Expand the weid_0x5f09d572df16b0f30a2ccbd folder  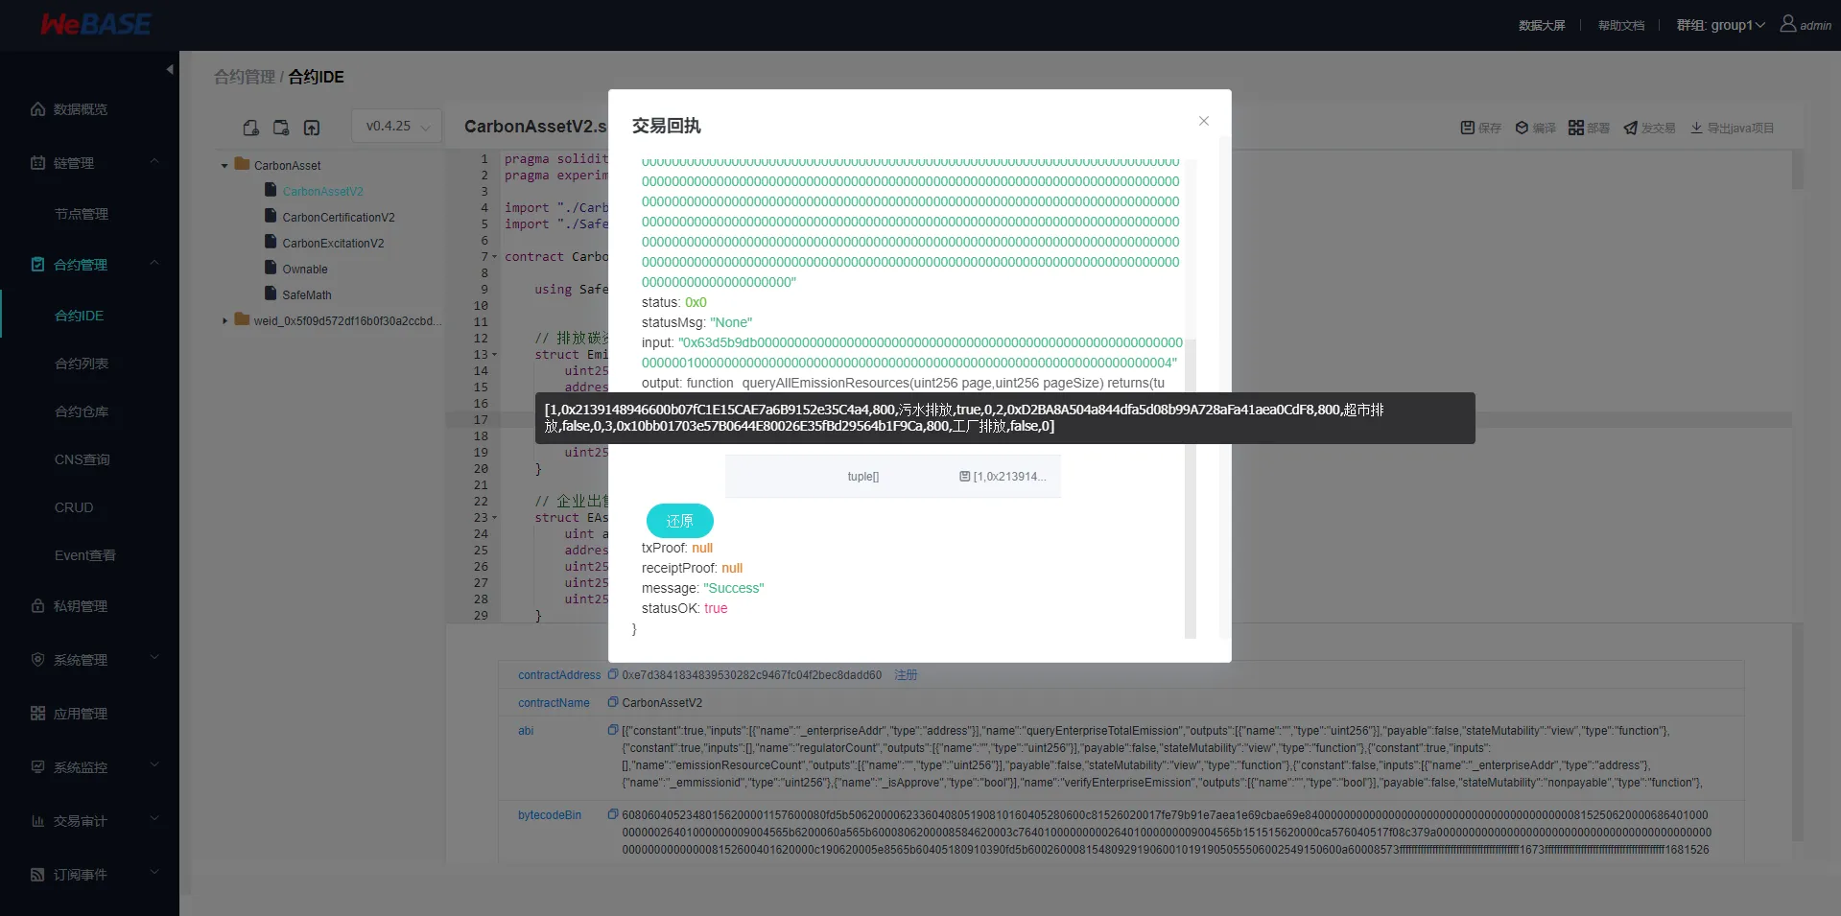pos(224,321)
